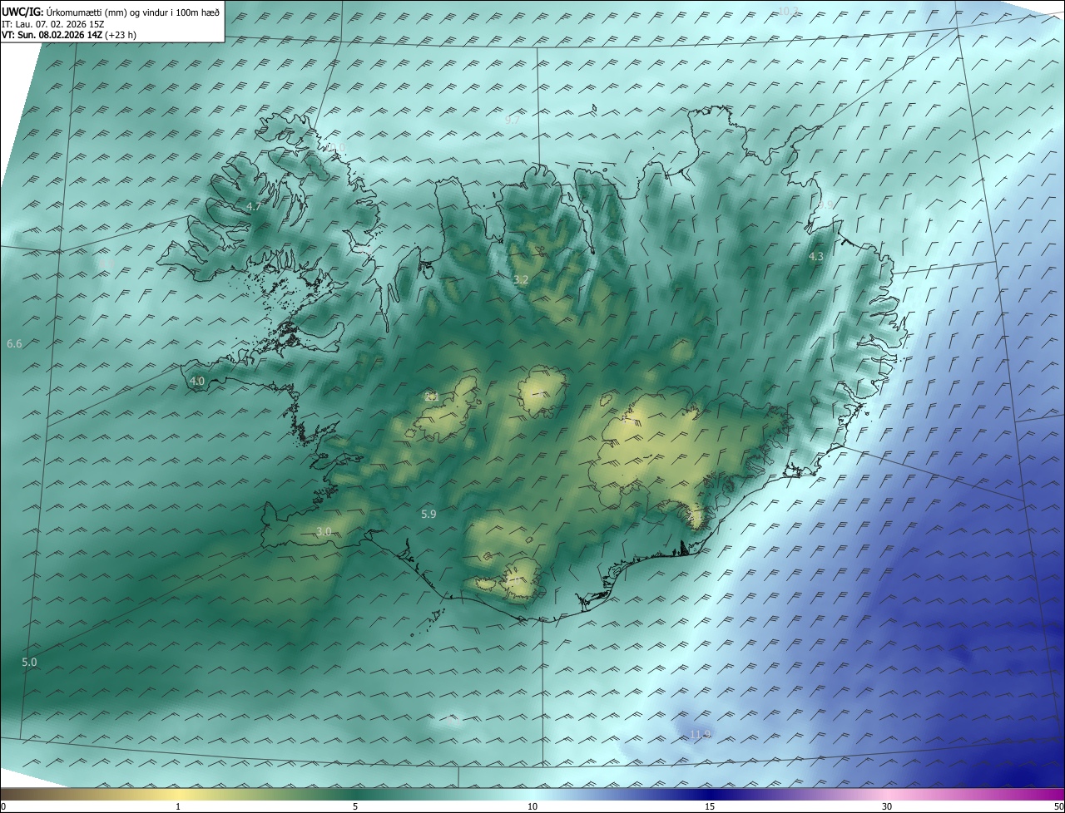Click the "9.9" value on the map

point(825,204)
